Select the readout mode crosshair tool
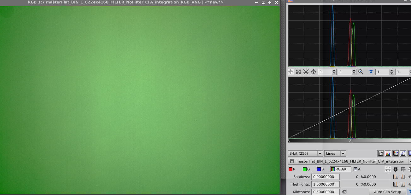 click(x=291, y=72)
